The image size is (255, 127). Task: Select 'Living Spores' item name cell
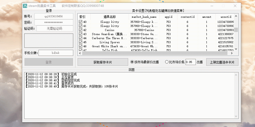(x=110, y=42)
